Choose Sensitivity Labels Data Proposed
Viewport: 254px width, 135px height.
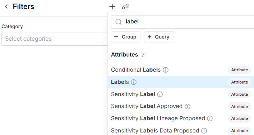(181, 131)
